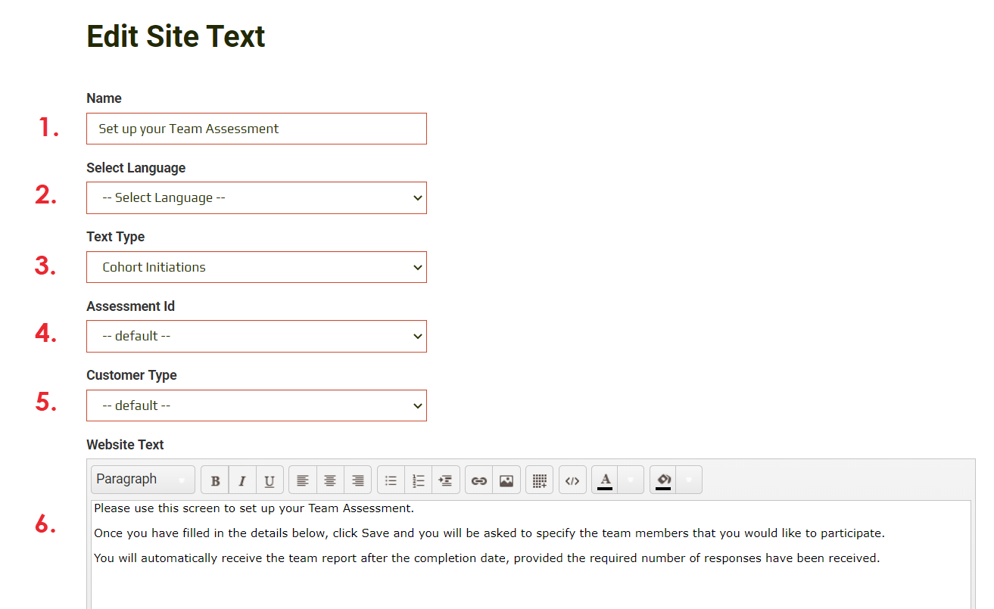The height and width of the screenshot is (609, 994).
Task: Toggle italic formatting in editor toolbar
Action: [242, 480]
